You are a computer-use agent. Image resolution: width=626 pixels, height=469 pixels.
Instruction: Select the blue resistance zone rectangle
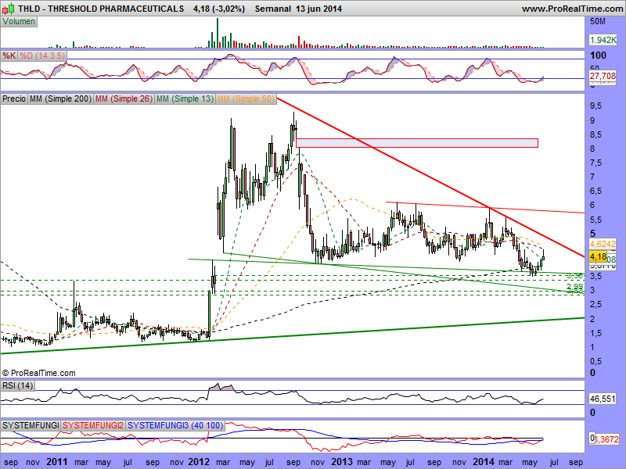[417, 143]
